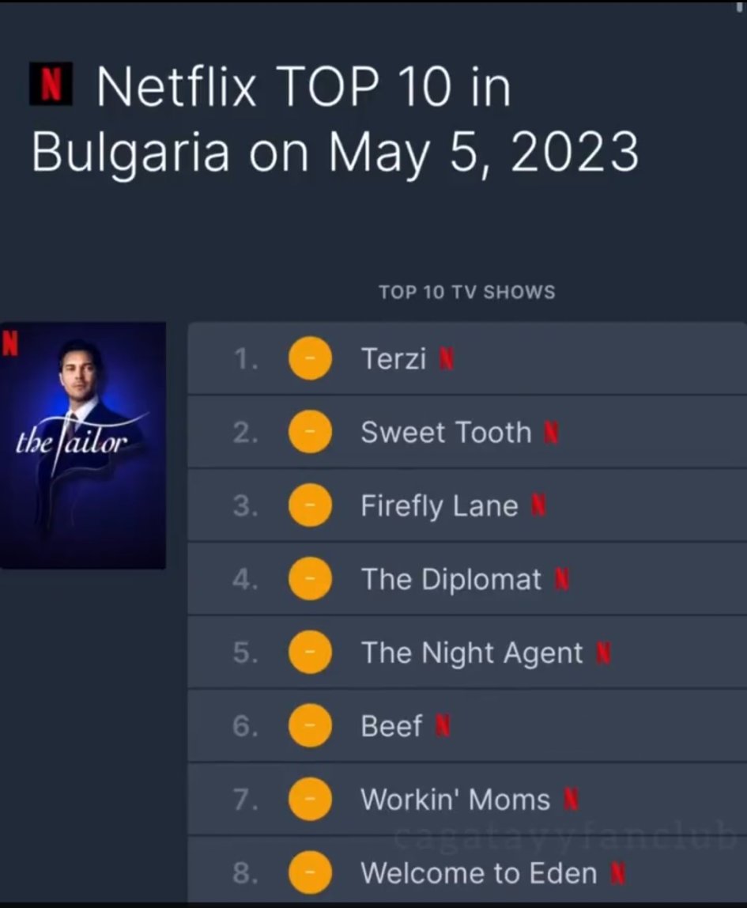The height and width of the screenshot is (908, 747).
Task: Click the Netflix N badge on the Tailor poster corner
Action: point(10,342)
